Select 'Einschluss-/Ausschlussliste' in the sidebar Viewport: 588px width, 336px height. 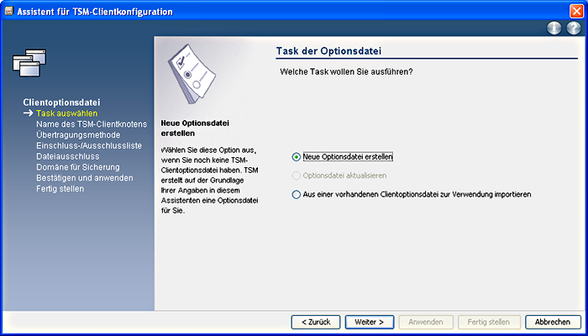pos(89,145)
